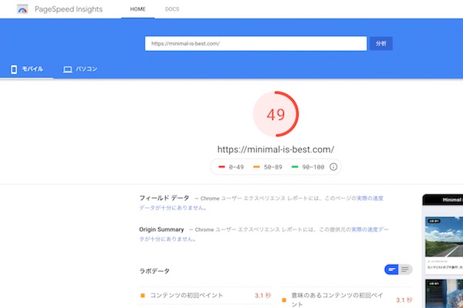The width and height of the screenshot is (463, 308).
Task: Click the コンテンツの初回ペイント metric row
Action: coord(206,296)
